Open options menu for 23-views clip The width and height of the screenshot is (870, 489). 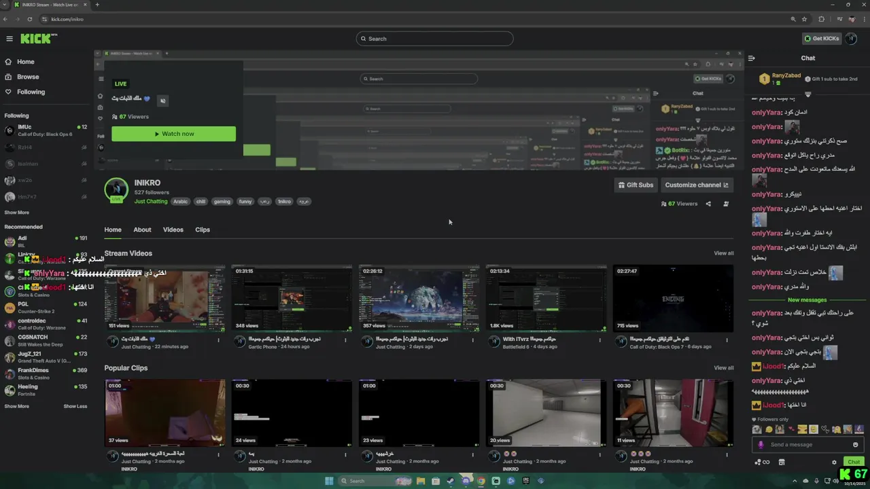472,455
